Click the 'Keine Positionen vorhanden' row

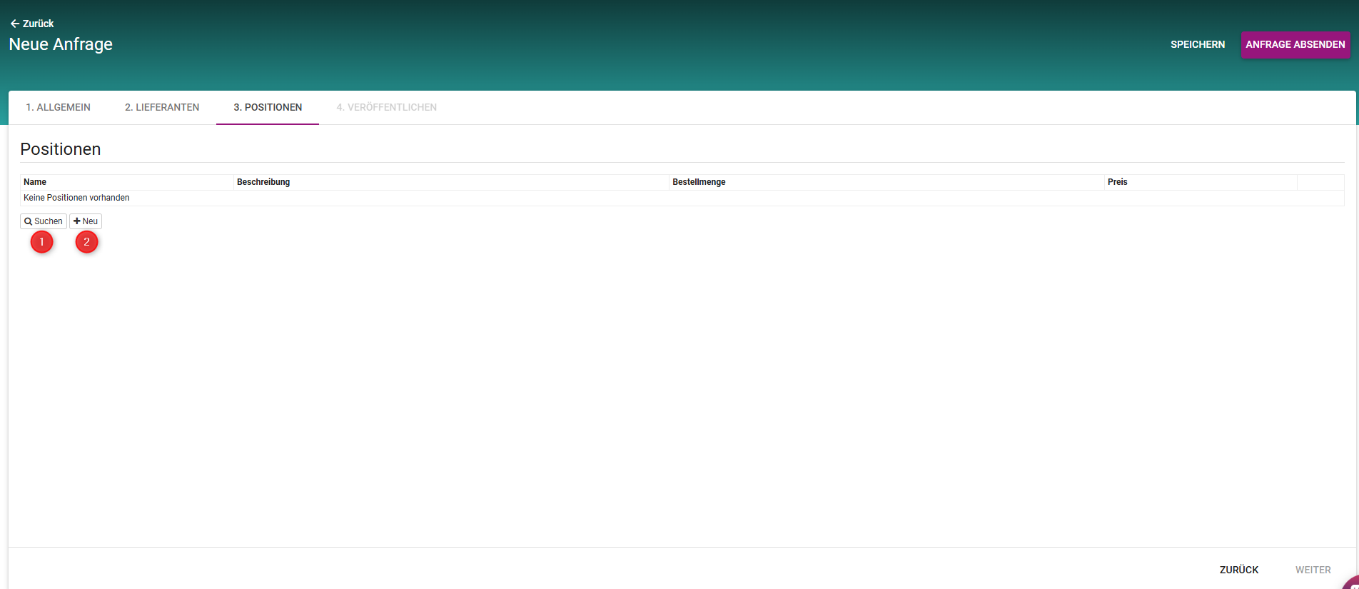[76, 198]
